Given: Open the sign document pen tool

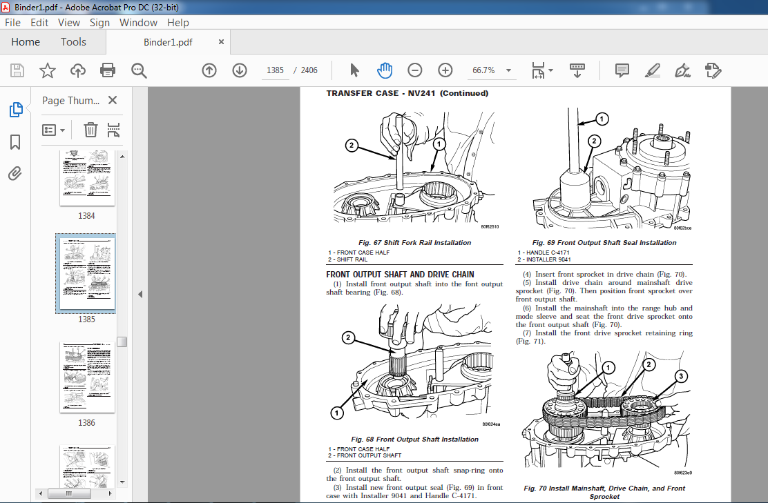Looking at the screenshot, I should 682,70.
